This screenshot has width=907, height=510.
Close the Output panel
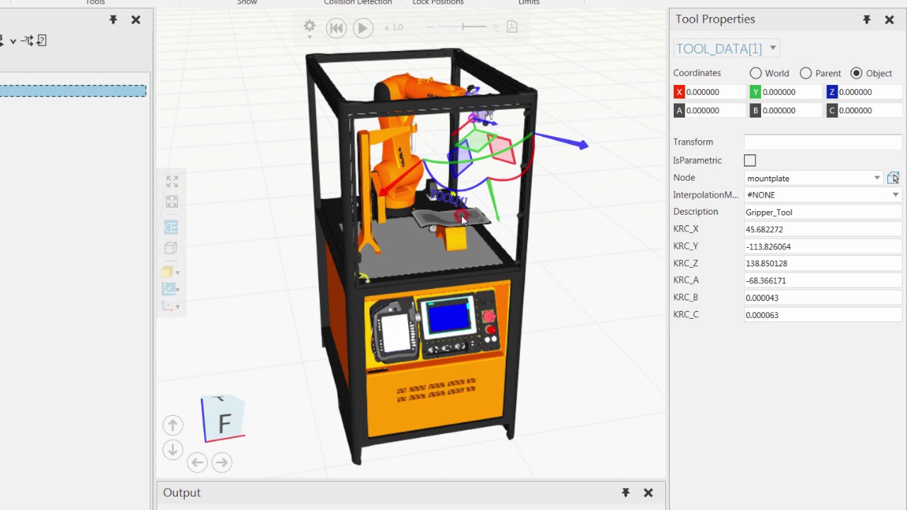coord(648,492)
